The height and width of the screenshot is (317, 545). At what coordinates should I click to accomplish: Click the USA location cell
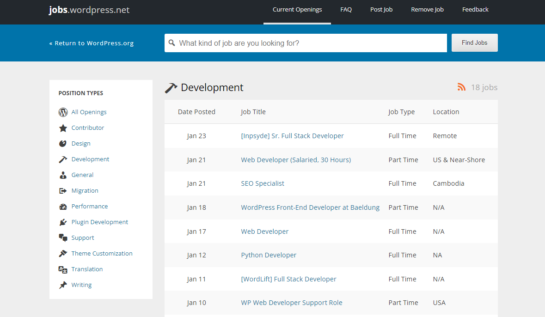(439, 303)
